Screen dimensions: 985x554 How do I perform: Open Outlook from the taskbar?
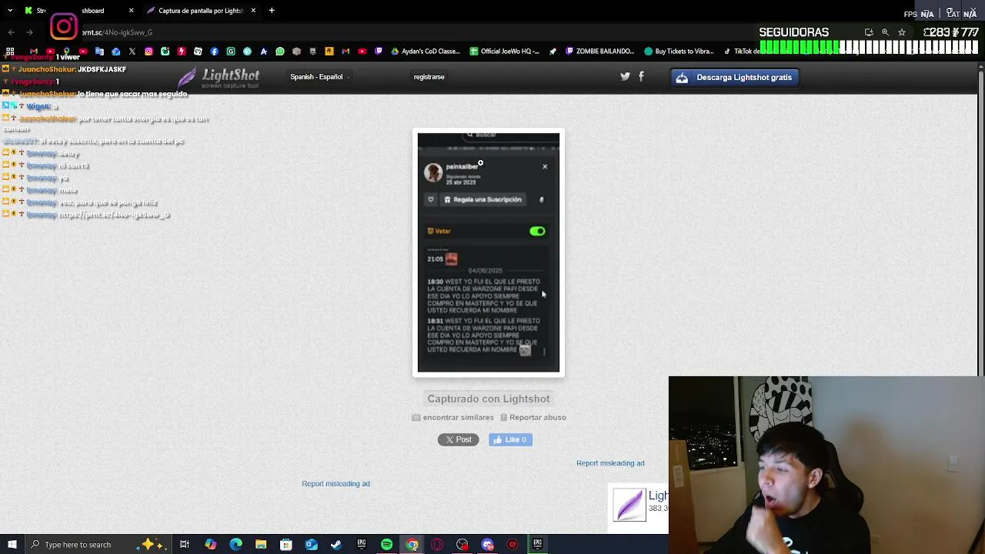click(311, 545)
